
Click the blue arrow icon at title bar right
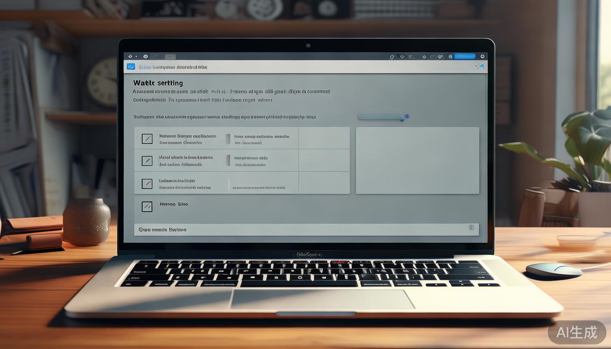pyautogui.click(x=480, y=67)
